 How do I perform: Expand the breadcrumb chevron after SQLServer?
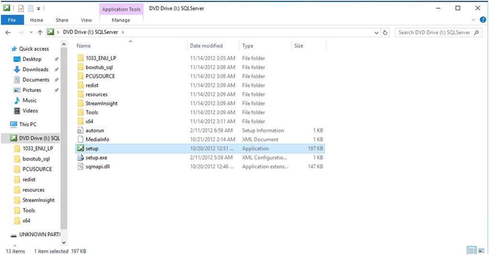pos(123,32)
